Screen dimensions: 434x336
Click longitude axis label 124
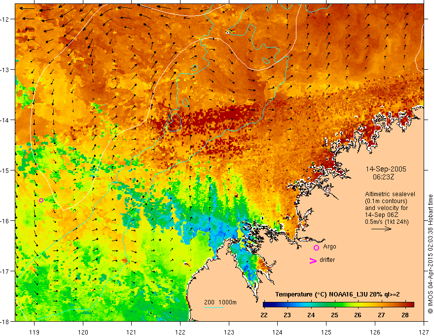[278, 332]
